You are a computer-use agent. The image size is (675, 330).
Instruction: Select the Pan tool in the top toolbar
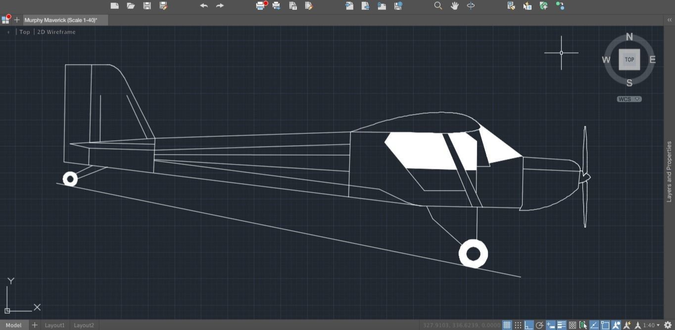pos(454,5)
